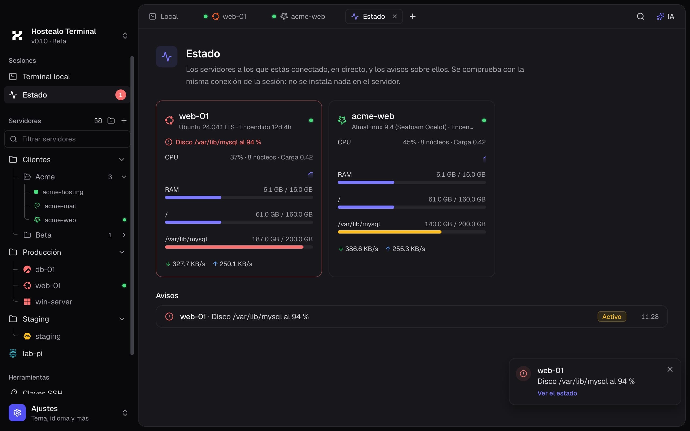Open Hostealo Terminal version switcher chevrons

point(125,36)
